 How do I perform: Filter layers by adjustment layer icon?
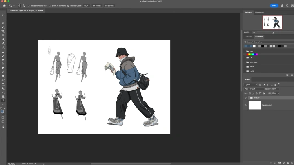tap(264, 85)
